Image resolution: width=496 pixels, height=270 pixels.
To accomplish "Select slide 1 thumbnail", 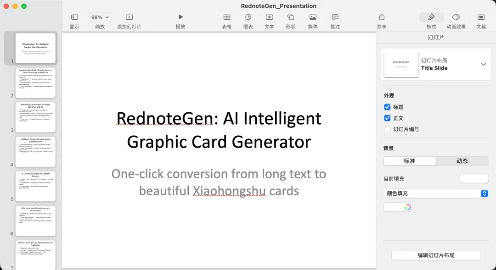I will pos(35,48).
